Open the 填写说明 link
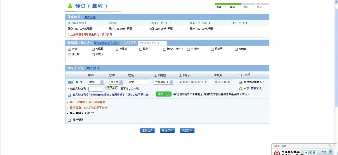The image size is (338, 155). coord(93,68)
